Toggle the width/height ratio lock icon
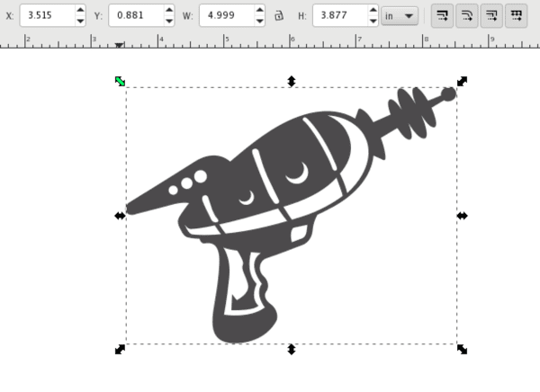 [279, 15]
